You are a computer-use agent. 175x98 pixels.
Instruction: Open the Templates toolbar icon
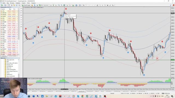80,5
